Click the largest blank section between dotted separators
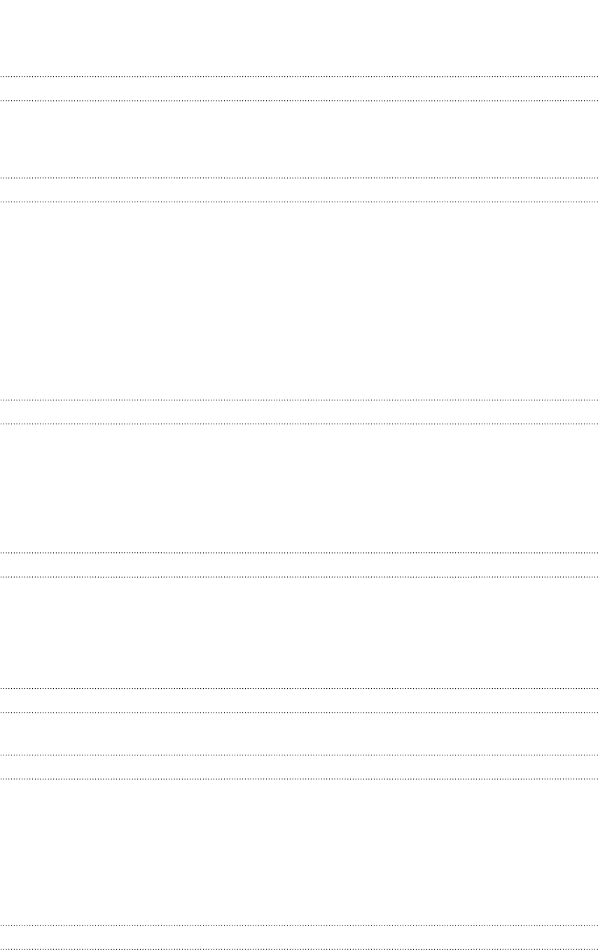The height and width of the screenshot is (950, 598). 299,301
